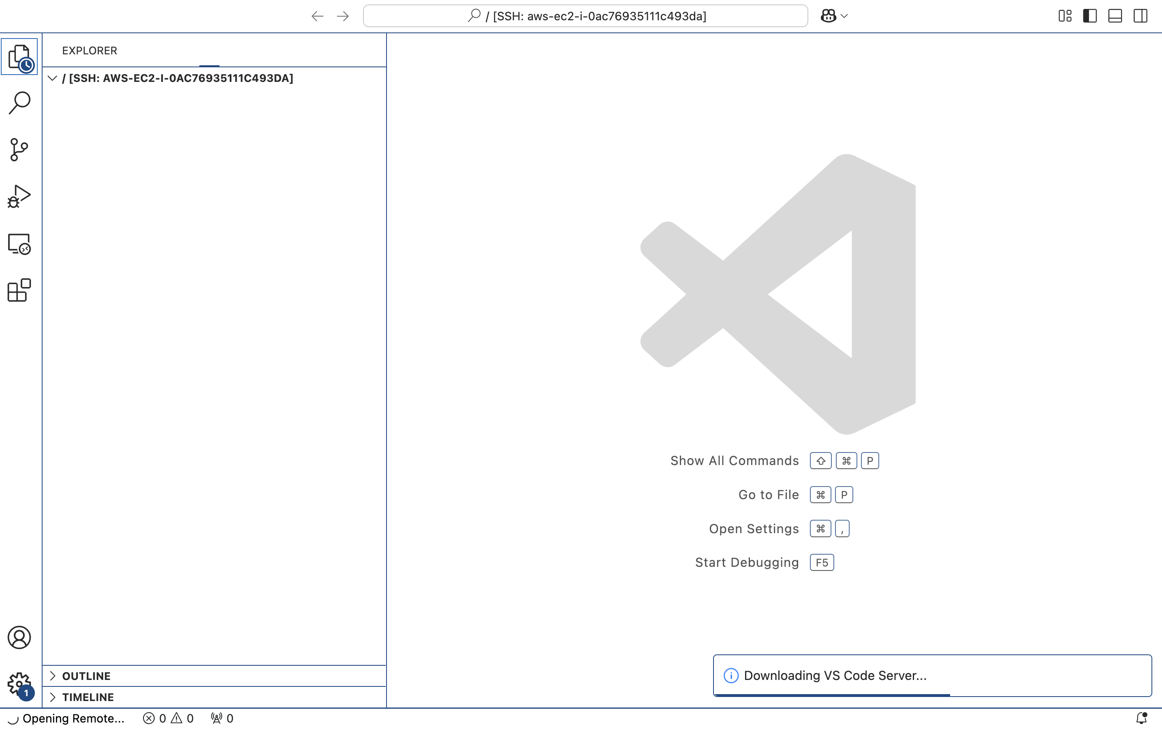Open the Copilot chat icon
The height and width of the screenshot is (729, 1162).
click(x=828, y=16)
